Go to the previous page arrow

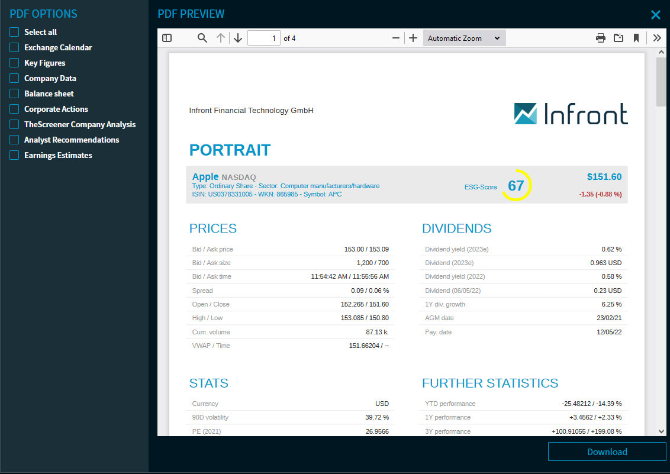coord(221,38)
